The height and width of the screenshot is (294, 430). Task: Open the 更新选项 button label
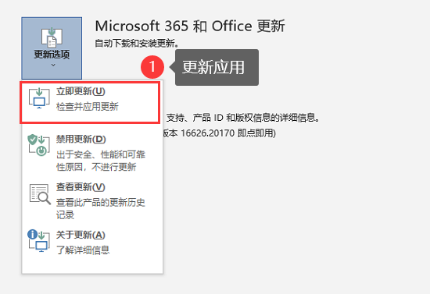pos(52,54)
